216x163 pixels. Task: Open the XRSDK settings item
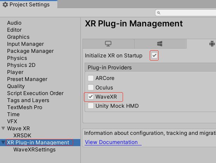[22, 136]
